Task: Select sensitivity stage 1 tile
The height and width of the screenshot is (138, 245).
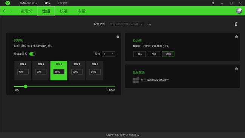Action: pos(23,71)
